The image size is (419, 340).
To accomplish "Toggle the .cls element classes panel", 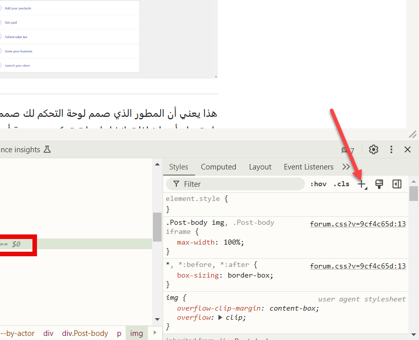I will 341,184.
